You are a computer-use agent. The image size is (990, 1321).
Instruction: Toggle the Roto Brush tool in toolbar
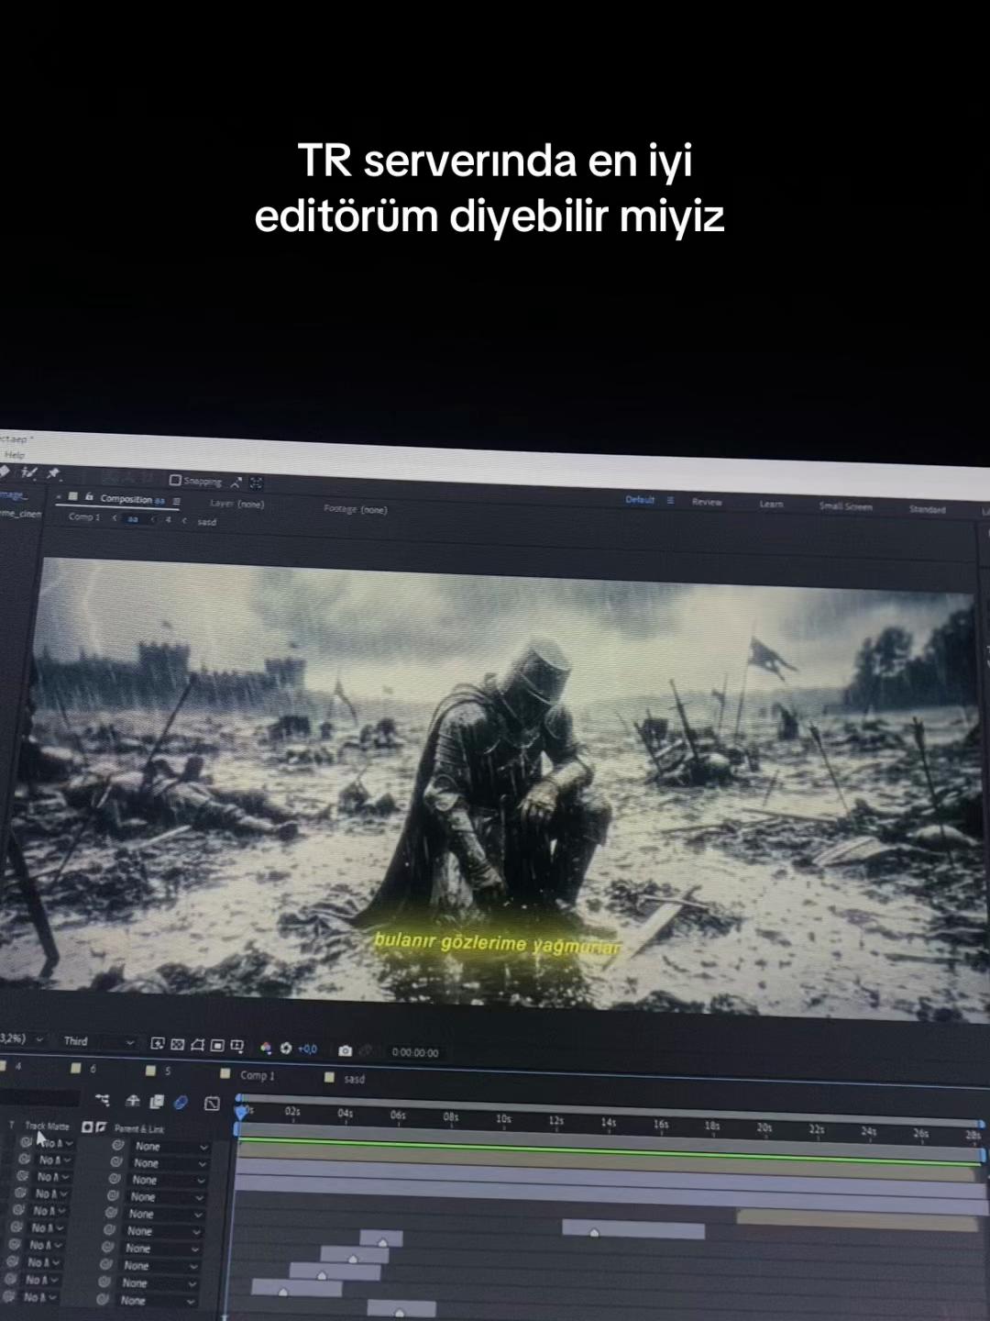[28, 472]
